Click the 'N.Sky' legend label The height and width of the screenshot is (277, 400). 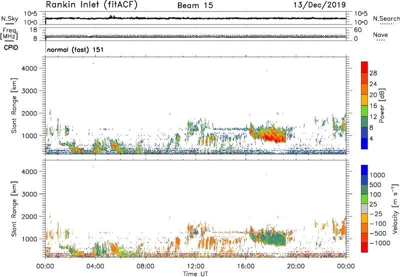click(x=9, y=18)
